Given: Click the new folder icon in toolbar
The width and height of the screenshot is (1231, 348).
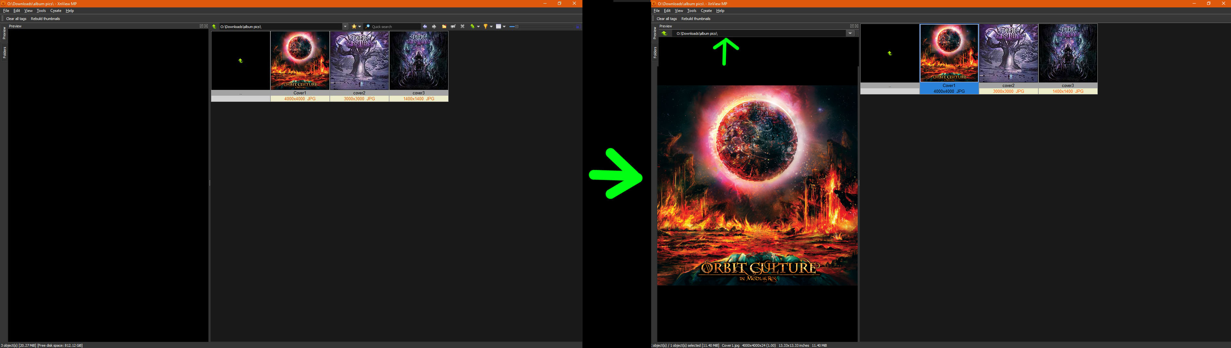Looking at the screenshot, I should click(444, 27).
